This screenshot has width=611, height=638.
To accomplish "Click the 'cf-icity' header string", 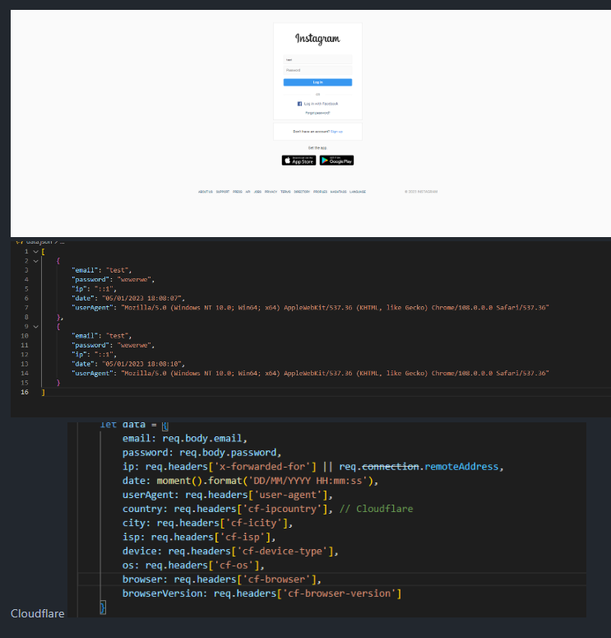I will pyautogui.click(x=254, y=523).
